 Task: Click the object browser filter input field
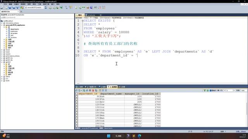37,17
